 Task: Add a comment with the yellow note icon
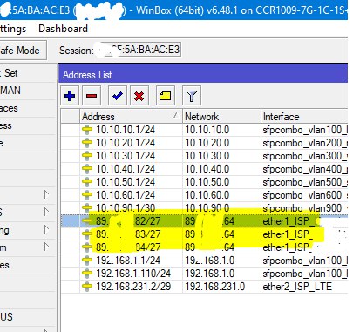coord(165,96)
